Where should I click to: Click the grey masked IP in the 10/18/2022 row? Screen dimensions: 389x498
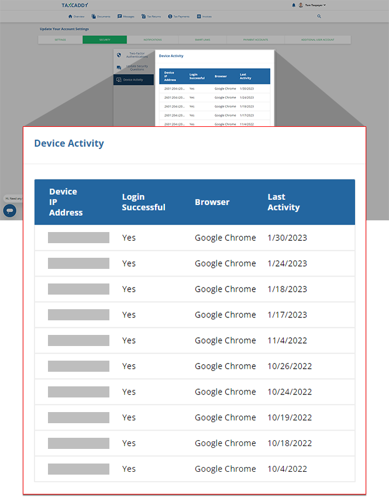78,444
